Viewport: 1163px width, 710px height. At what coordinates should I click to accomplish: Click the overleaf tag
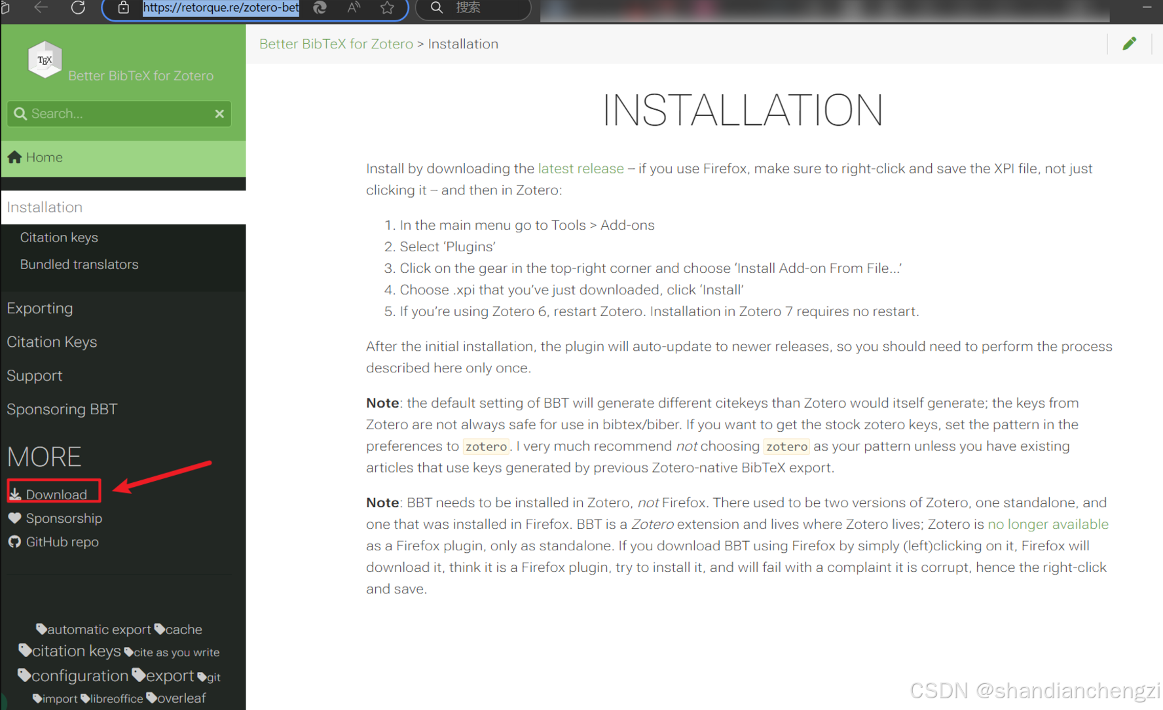click(x=176, y=698)
